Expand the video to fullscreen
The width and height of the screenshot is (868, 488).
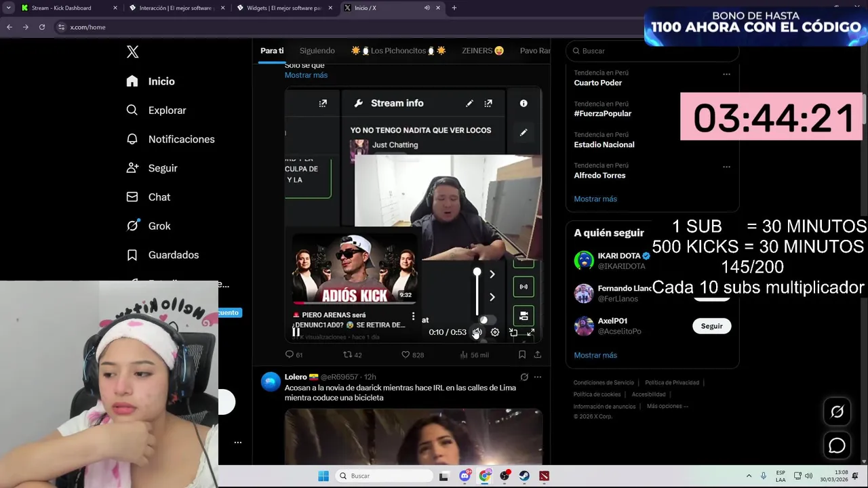pyautogui.click(x=531, y=332)
